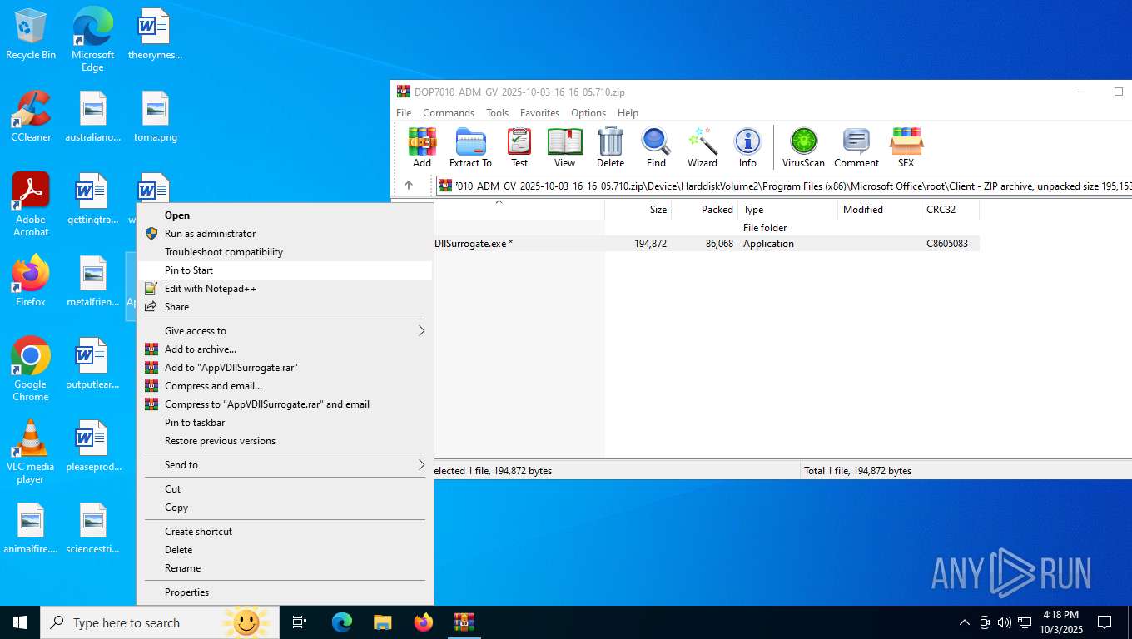Click the Firefox taskbar icon
Screen dimensions: 1132x639
(423, 622)
